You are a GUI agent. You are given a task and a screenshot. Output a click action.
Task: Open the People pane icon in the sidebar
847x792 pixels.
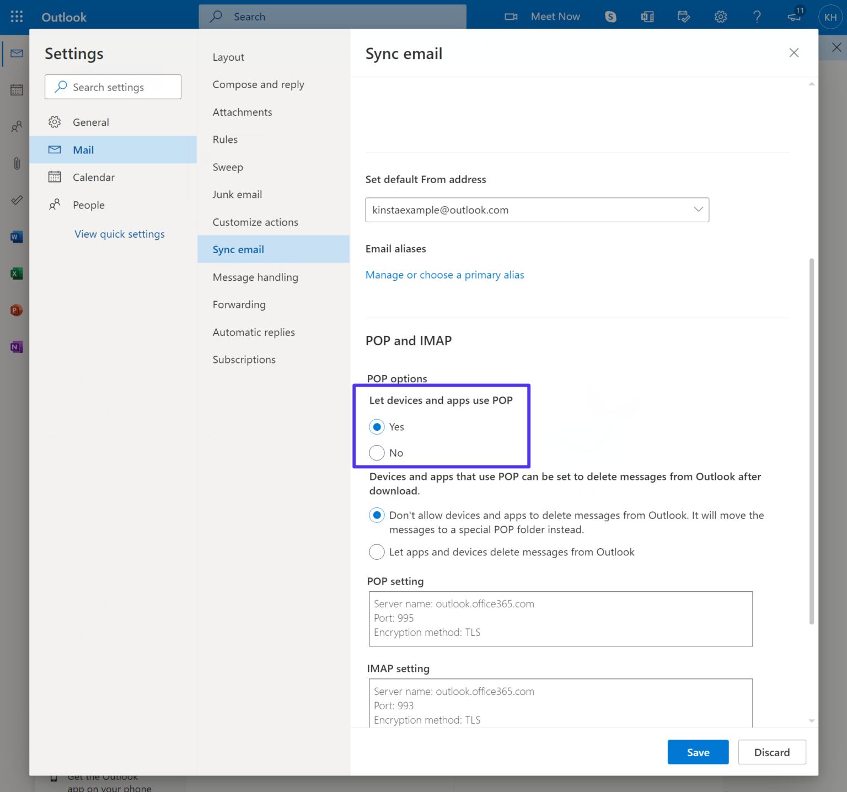pos(16,126)
